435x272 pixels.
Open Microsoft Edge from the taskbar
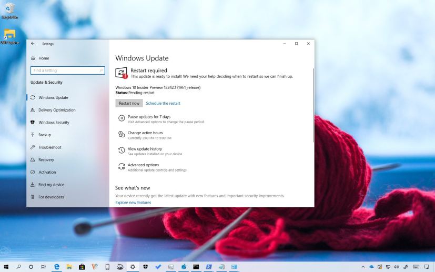[x=56, y=267]
